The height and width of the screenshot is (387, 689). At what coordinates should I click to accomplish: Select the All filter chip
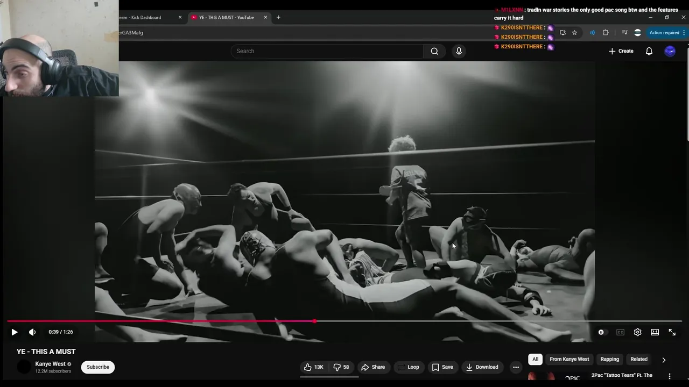click(535, 359)
